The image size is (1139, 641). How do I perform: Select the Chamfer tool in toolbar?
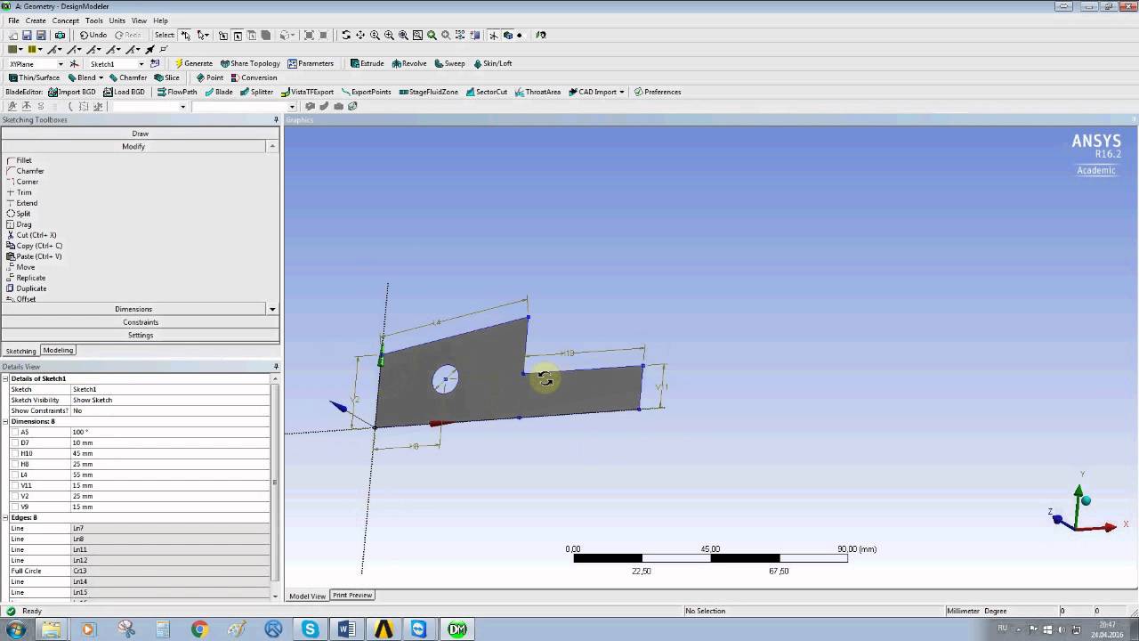click(x=127, y=77)
